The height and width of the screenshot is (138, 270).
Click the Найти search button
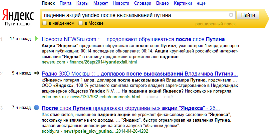pyautogui.click(x=248, y=15)
